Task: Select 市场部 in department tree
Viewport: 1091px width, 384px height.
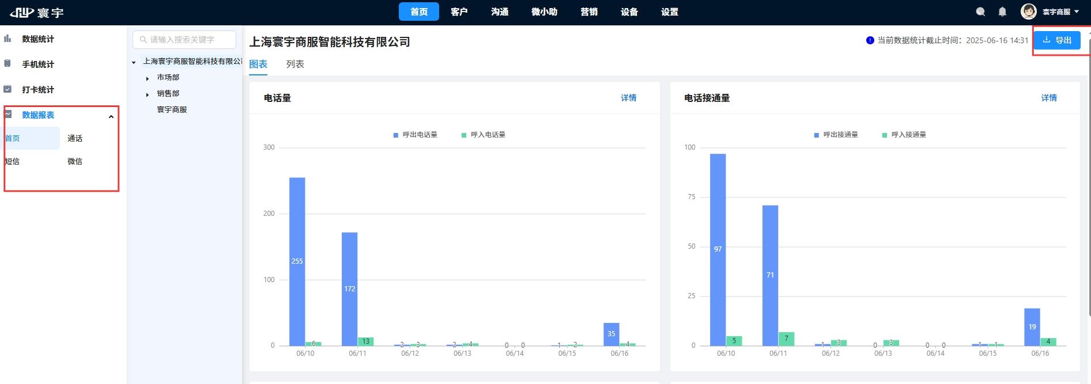Action: pyautogui.click(x=168, y=77)
